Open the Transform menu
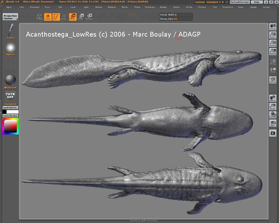The height and width of the screenshot is (223, 279). tap(228, 7)
